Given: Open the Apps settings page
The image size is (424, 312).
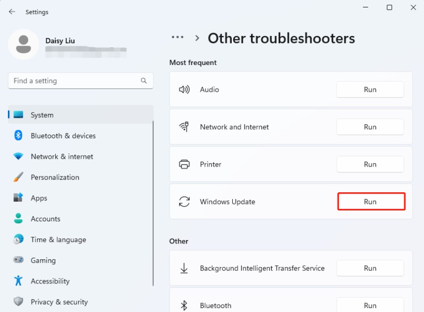Looking at the screenshot, I should click(x=81, y=198).
